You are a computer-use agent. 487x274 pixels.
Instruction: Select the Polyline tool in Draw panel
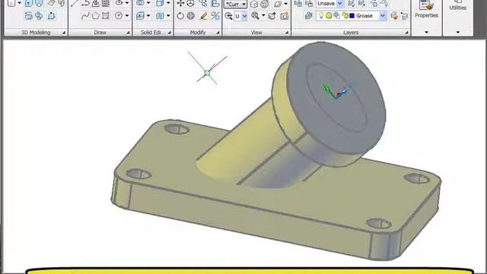(85, 3)
